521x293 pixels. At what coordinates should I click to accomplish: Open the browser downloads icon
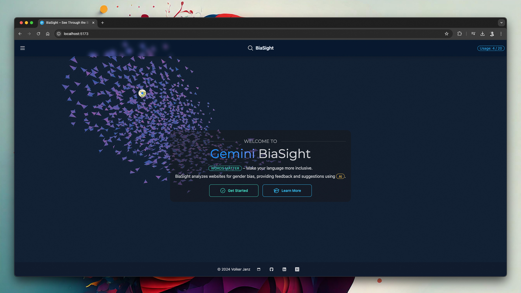point(482,34)
